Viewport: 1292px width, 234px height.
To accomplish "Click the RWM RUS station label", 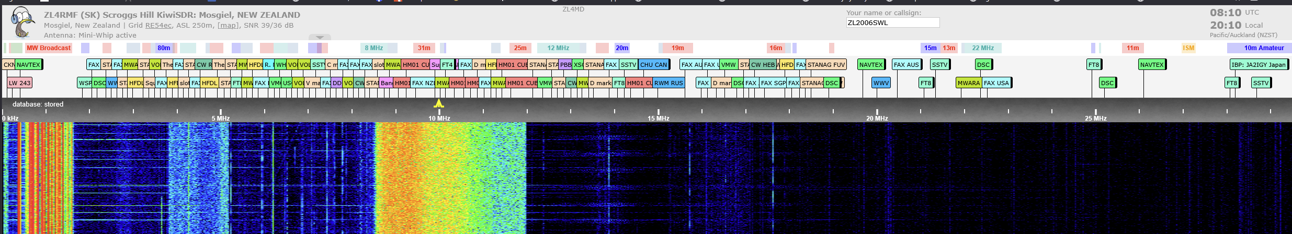I will [x=668, y=83].
